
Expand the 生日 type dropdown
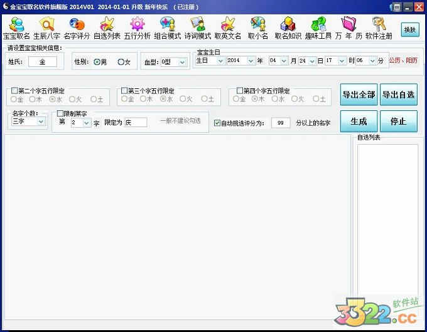[220, 61]
